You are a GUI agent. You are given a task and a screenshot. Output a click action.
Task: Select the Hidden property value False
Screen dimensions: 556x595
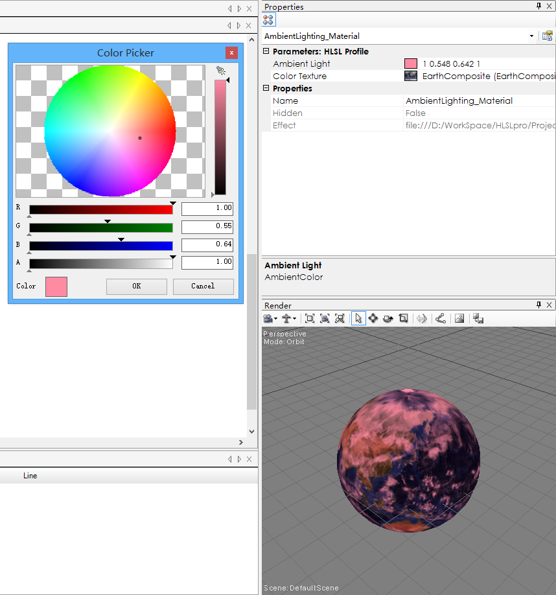pyautogui.click(x=415, y=113)
